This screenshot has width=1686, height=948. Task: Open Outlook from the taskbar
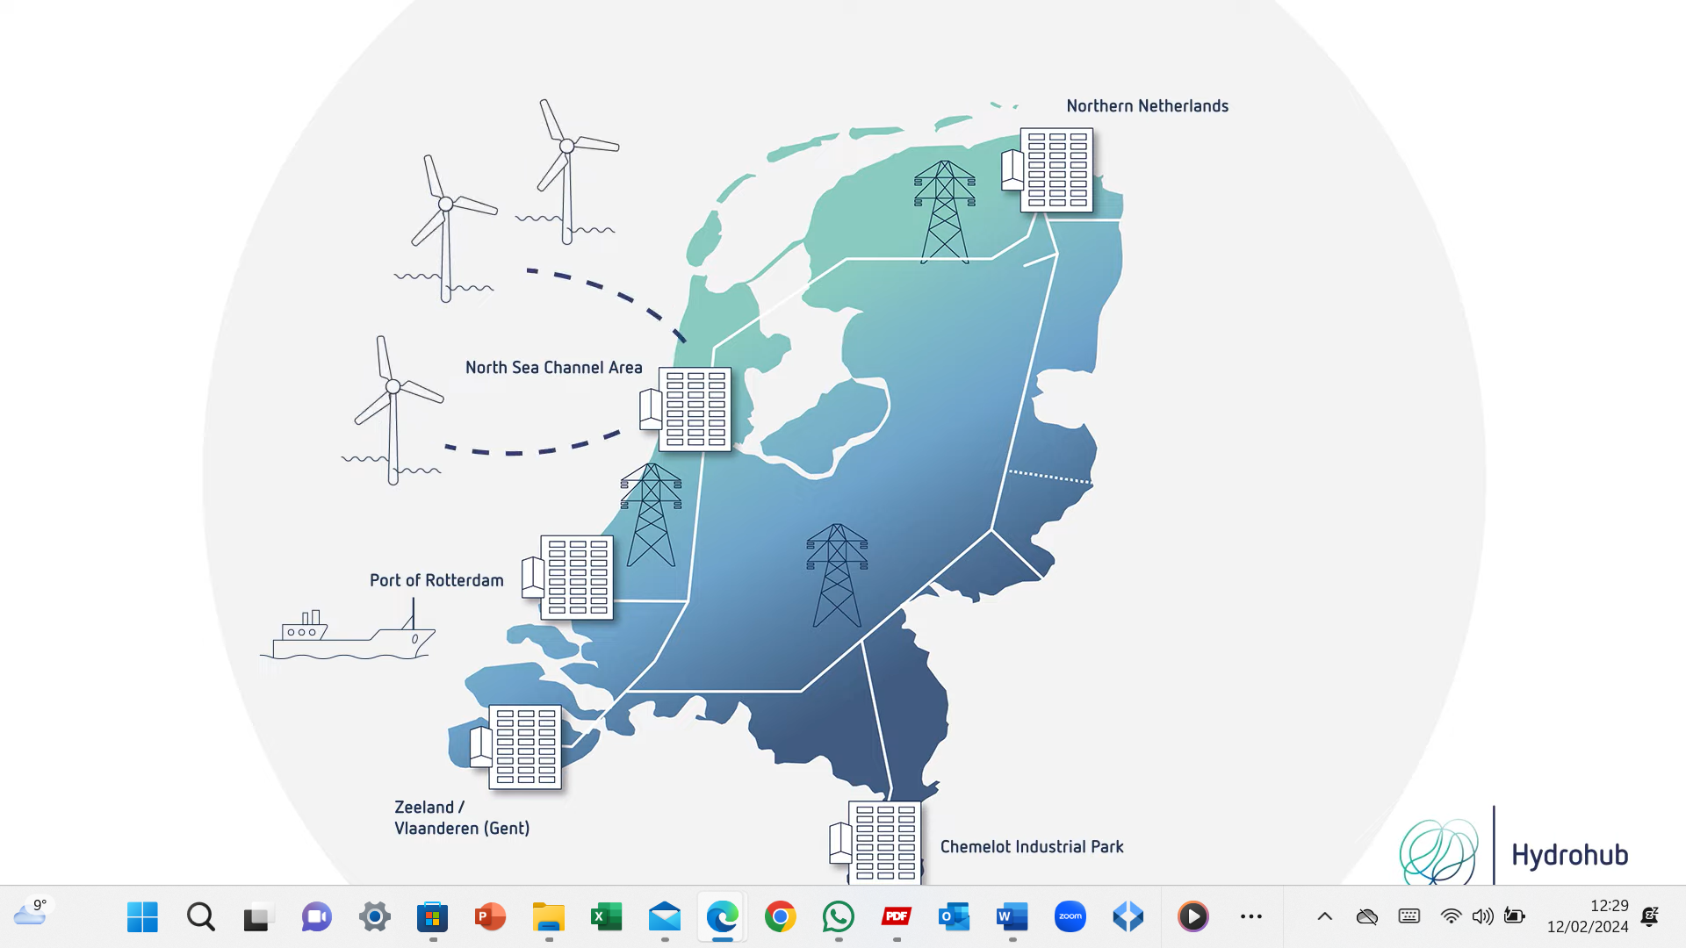pyautogui.click(x=954, y=916)
